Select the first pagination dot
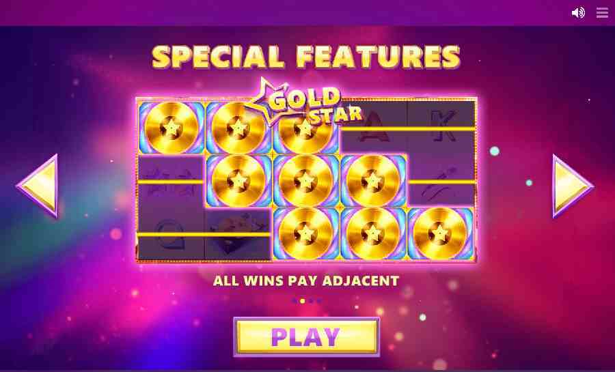The height and width of the screenshot is (372, 615). [x=294, y=301]
